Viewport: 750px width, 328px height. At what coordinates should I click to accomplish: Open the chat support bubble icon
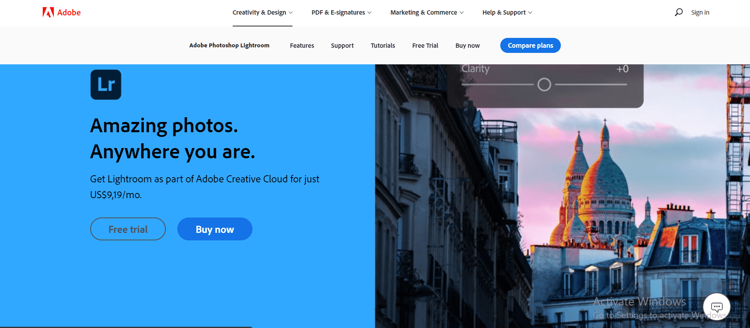[x=717, y=307]
